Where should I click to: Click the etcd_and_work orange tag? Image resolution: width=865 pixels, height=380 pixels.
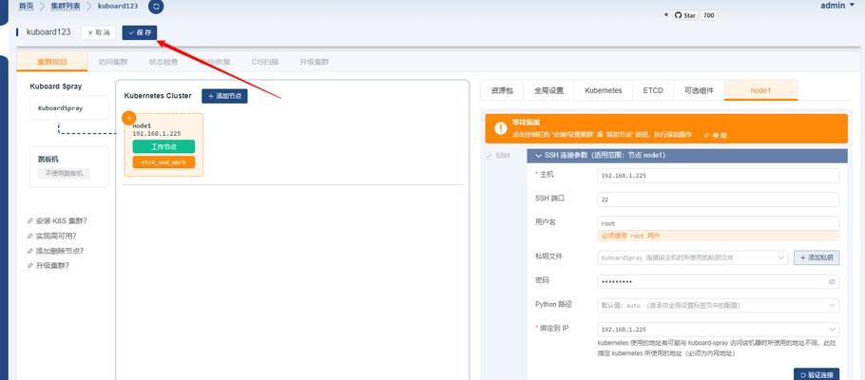tap(163, 162)
